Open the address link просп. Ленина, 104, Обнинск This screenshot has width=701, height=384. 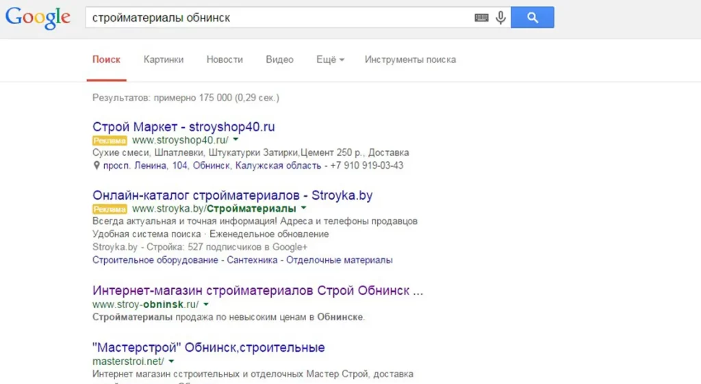212,165
